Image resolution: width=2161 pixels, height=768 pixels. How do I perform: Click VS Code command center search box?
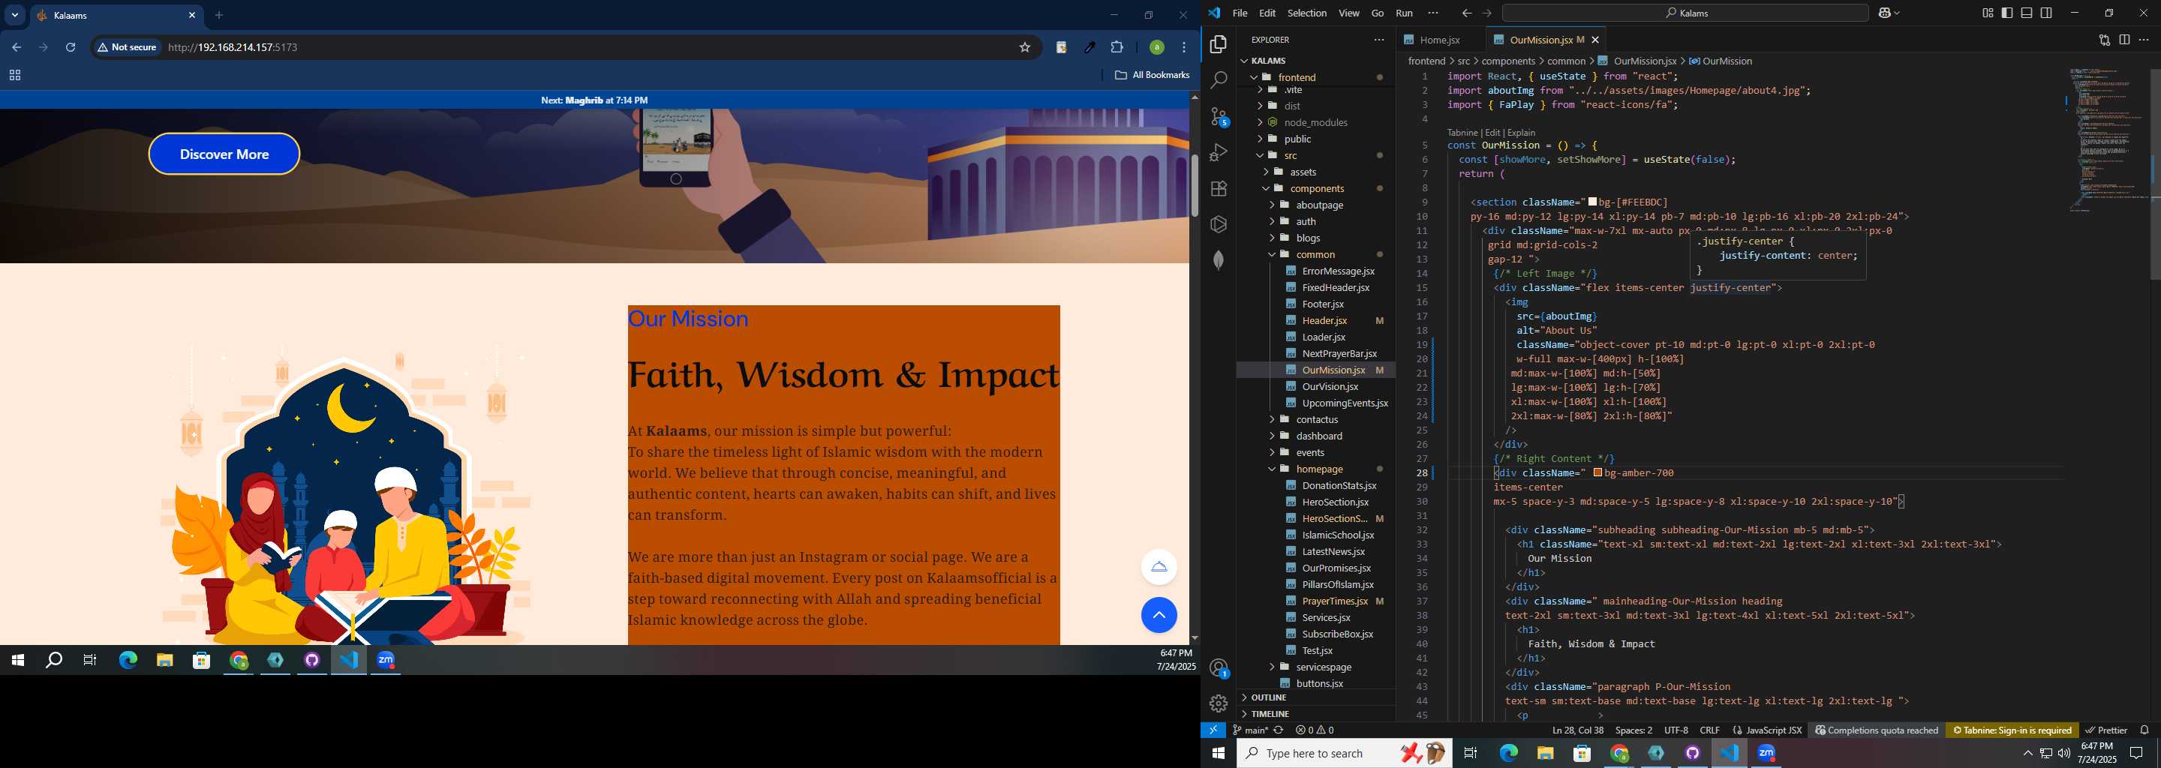coord(1685,13)
